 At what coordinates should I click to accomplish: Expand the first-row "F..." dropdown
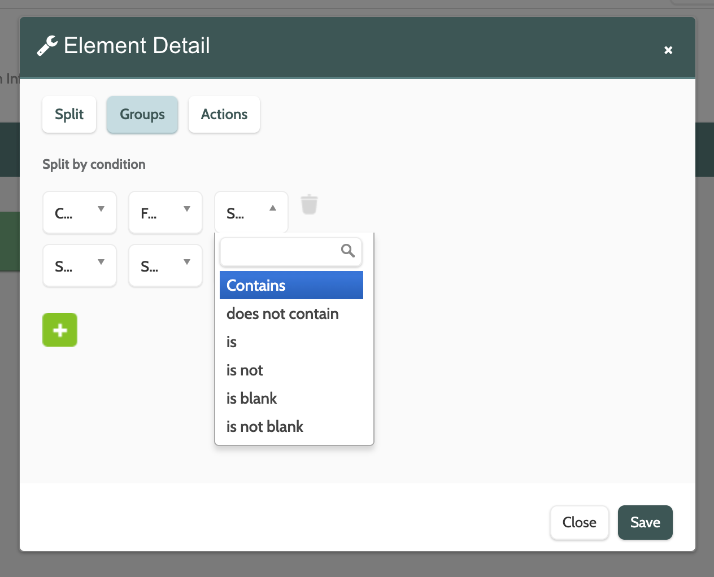coord(166,212)
